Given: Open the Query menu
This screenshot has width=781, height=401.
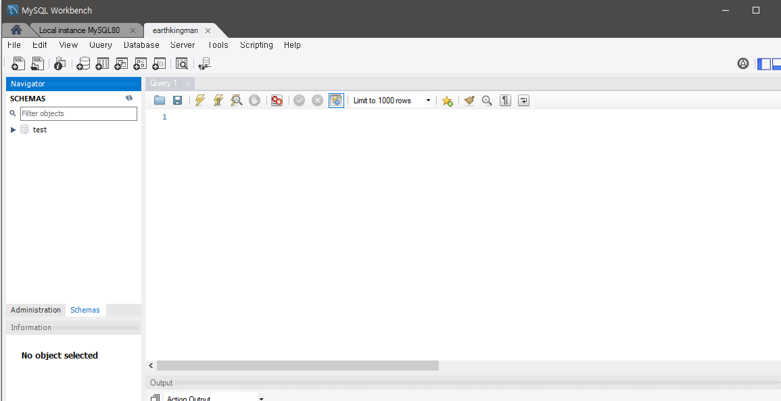Looking at the screenshot, I should tap(101, 45).
